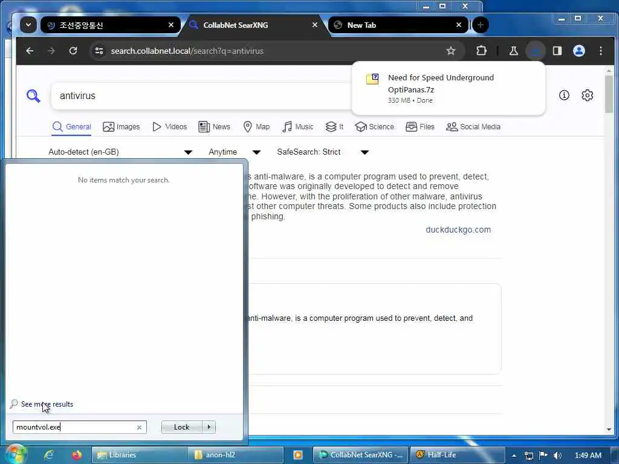Select the It search category

click(x=334, y=127)
